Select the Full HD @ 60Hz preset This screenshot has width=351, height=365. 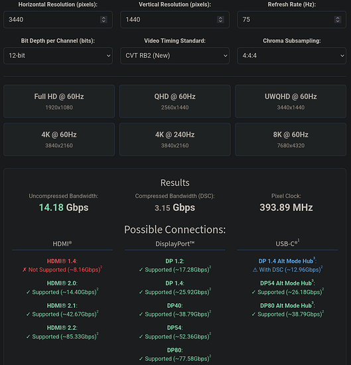click(x=59, y=102)
